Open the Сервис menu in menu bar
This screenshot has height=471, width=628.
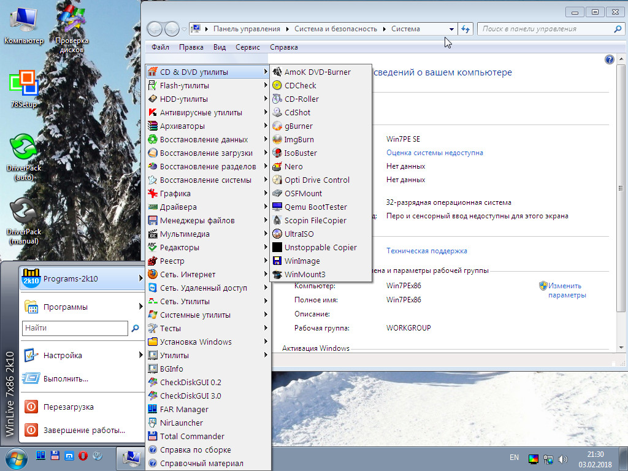[247, 47]
